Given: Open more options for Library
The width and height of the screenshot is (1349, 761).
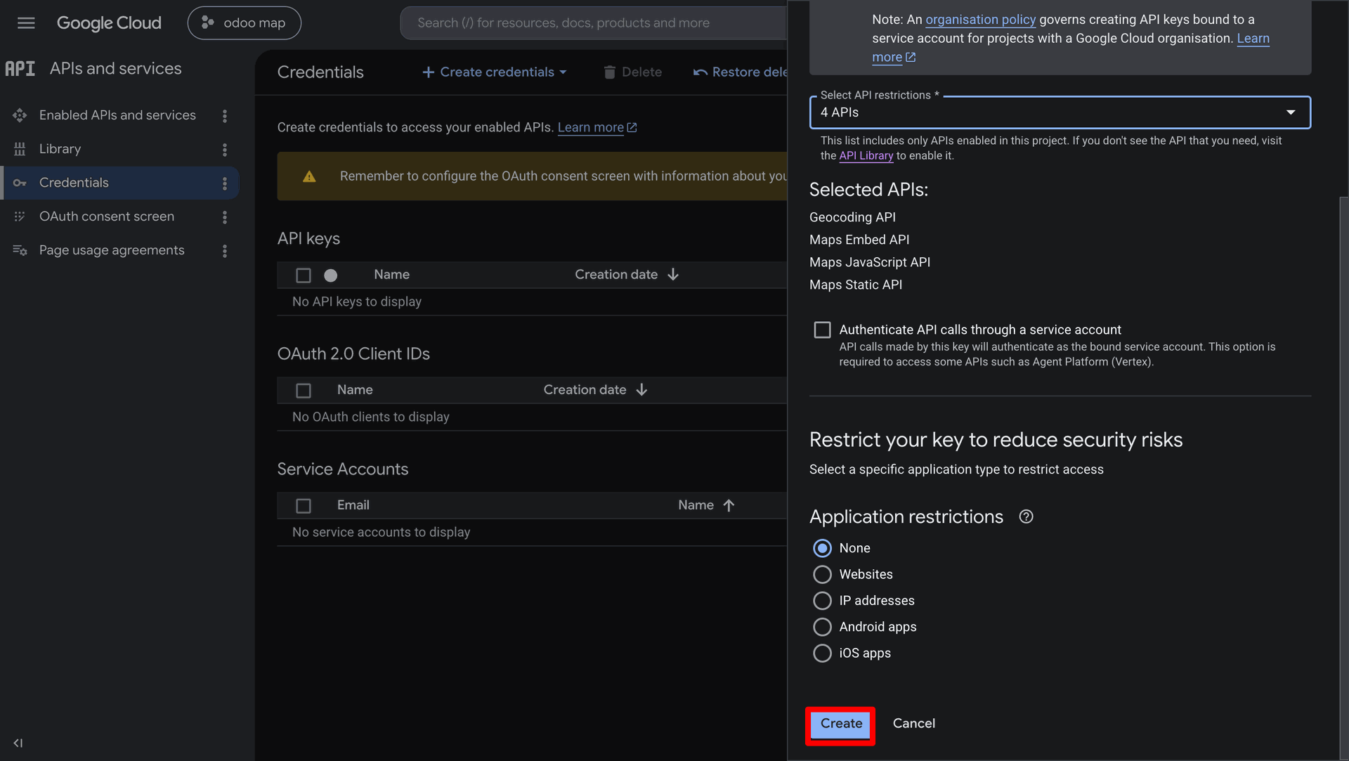Looking at the screenshot, I should pyautogui.click(x=225, y=150).
